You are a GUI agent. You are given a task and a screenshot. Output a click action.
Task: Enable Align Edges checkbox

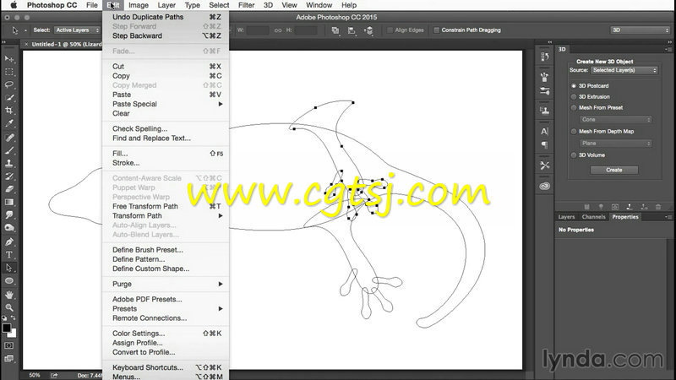pyautogui.click(x=390, y=30)
